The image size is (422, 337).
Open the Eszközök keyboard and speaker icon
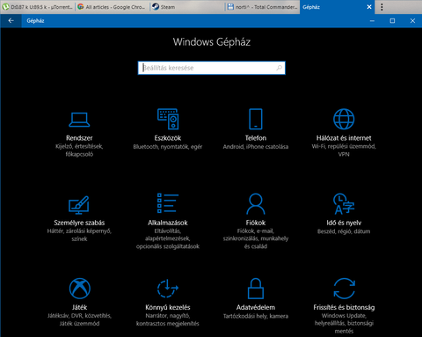click(x=168, y=119)
